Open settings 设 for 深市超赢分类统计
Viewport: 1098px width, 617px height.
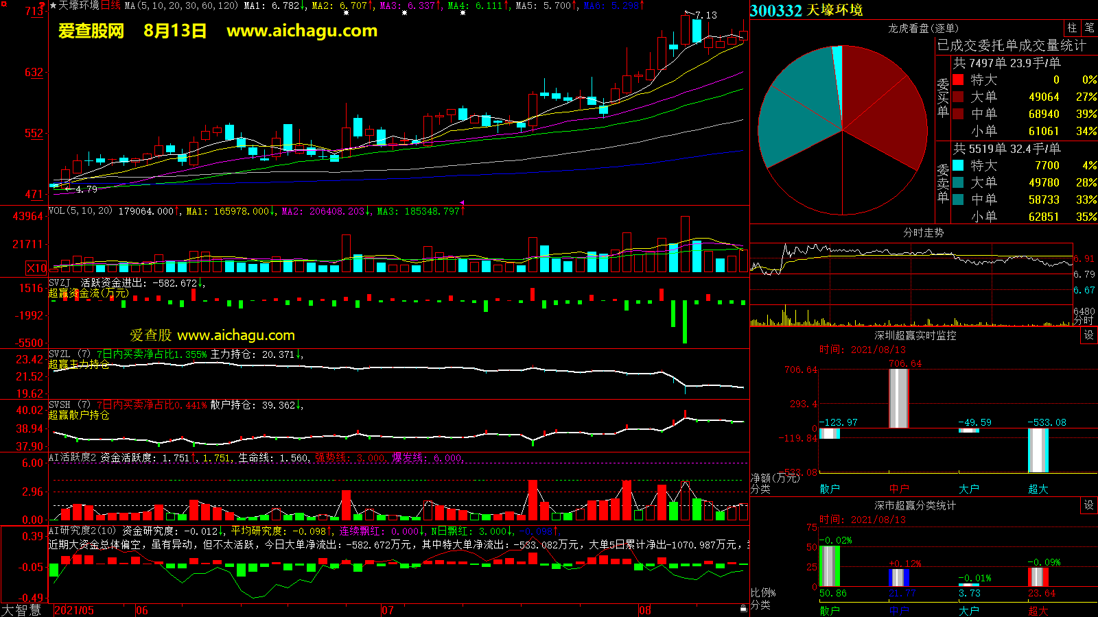pos(1089,505)
